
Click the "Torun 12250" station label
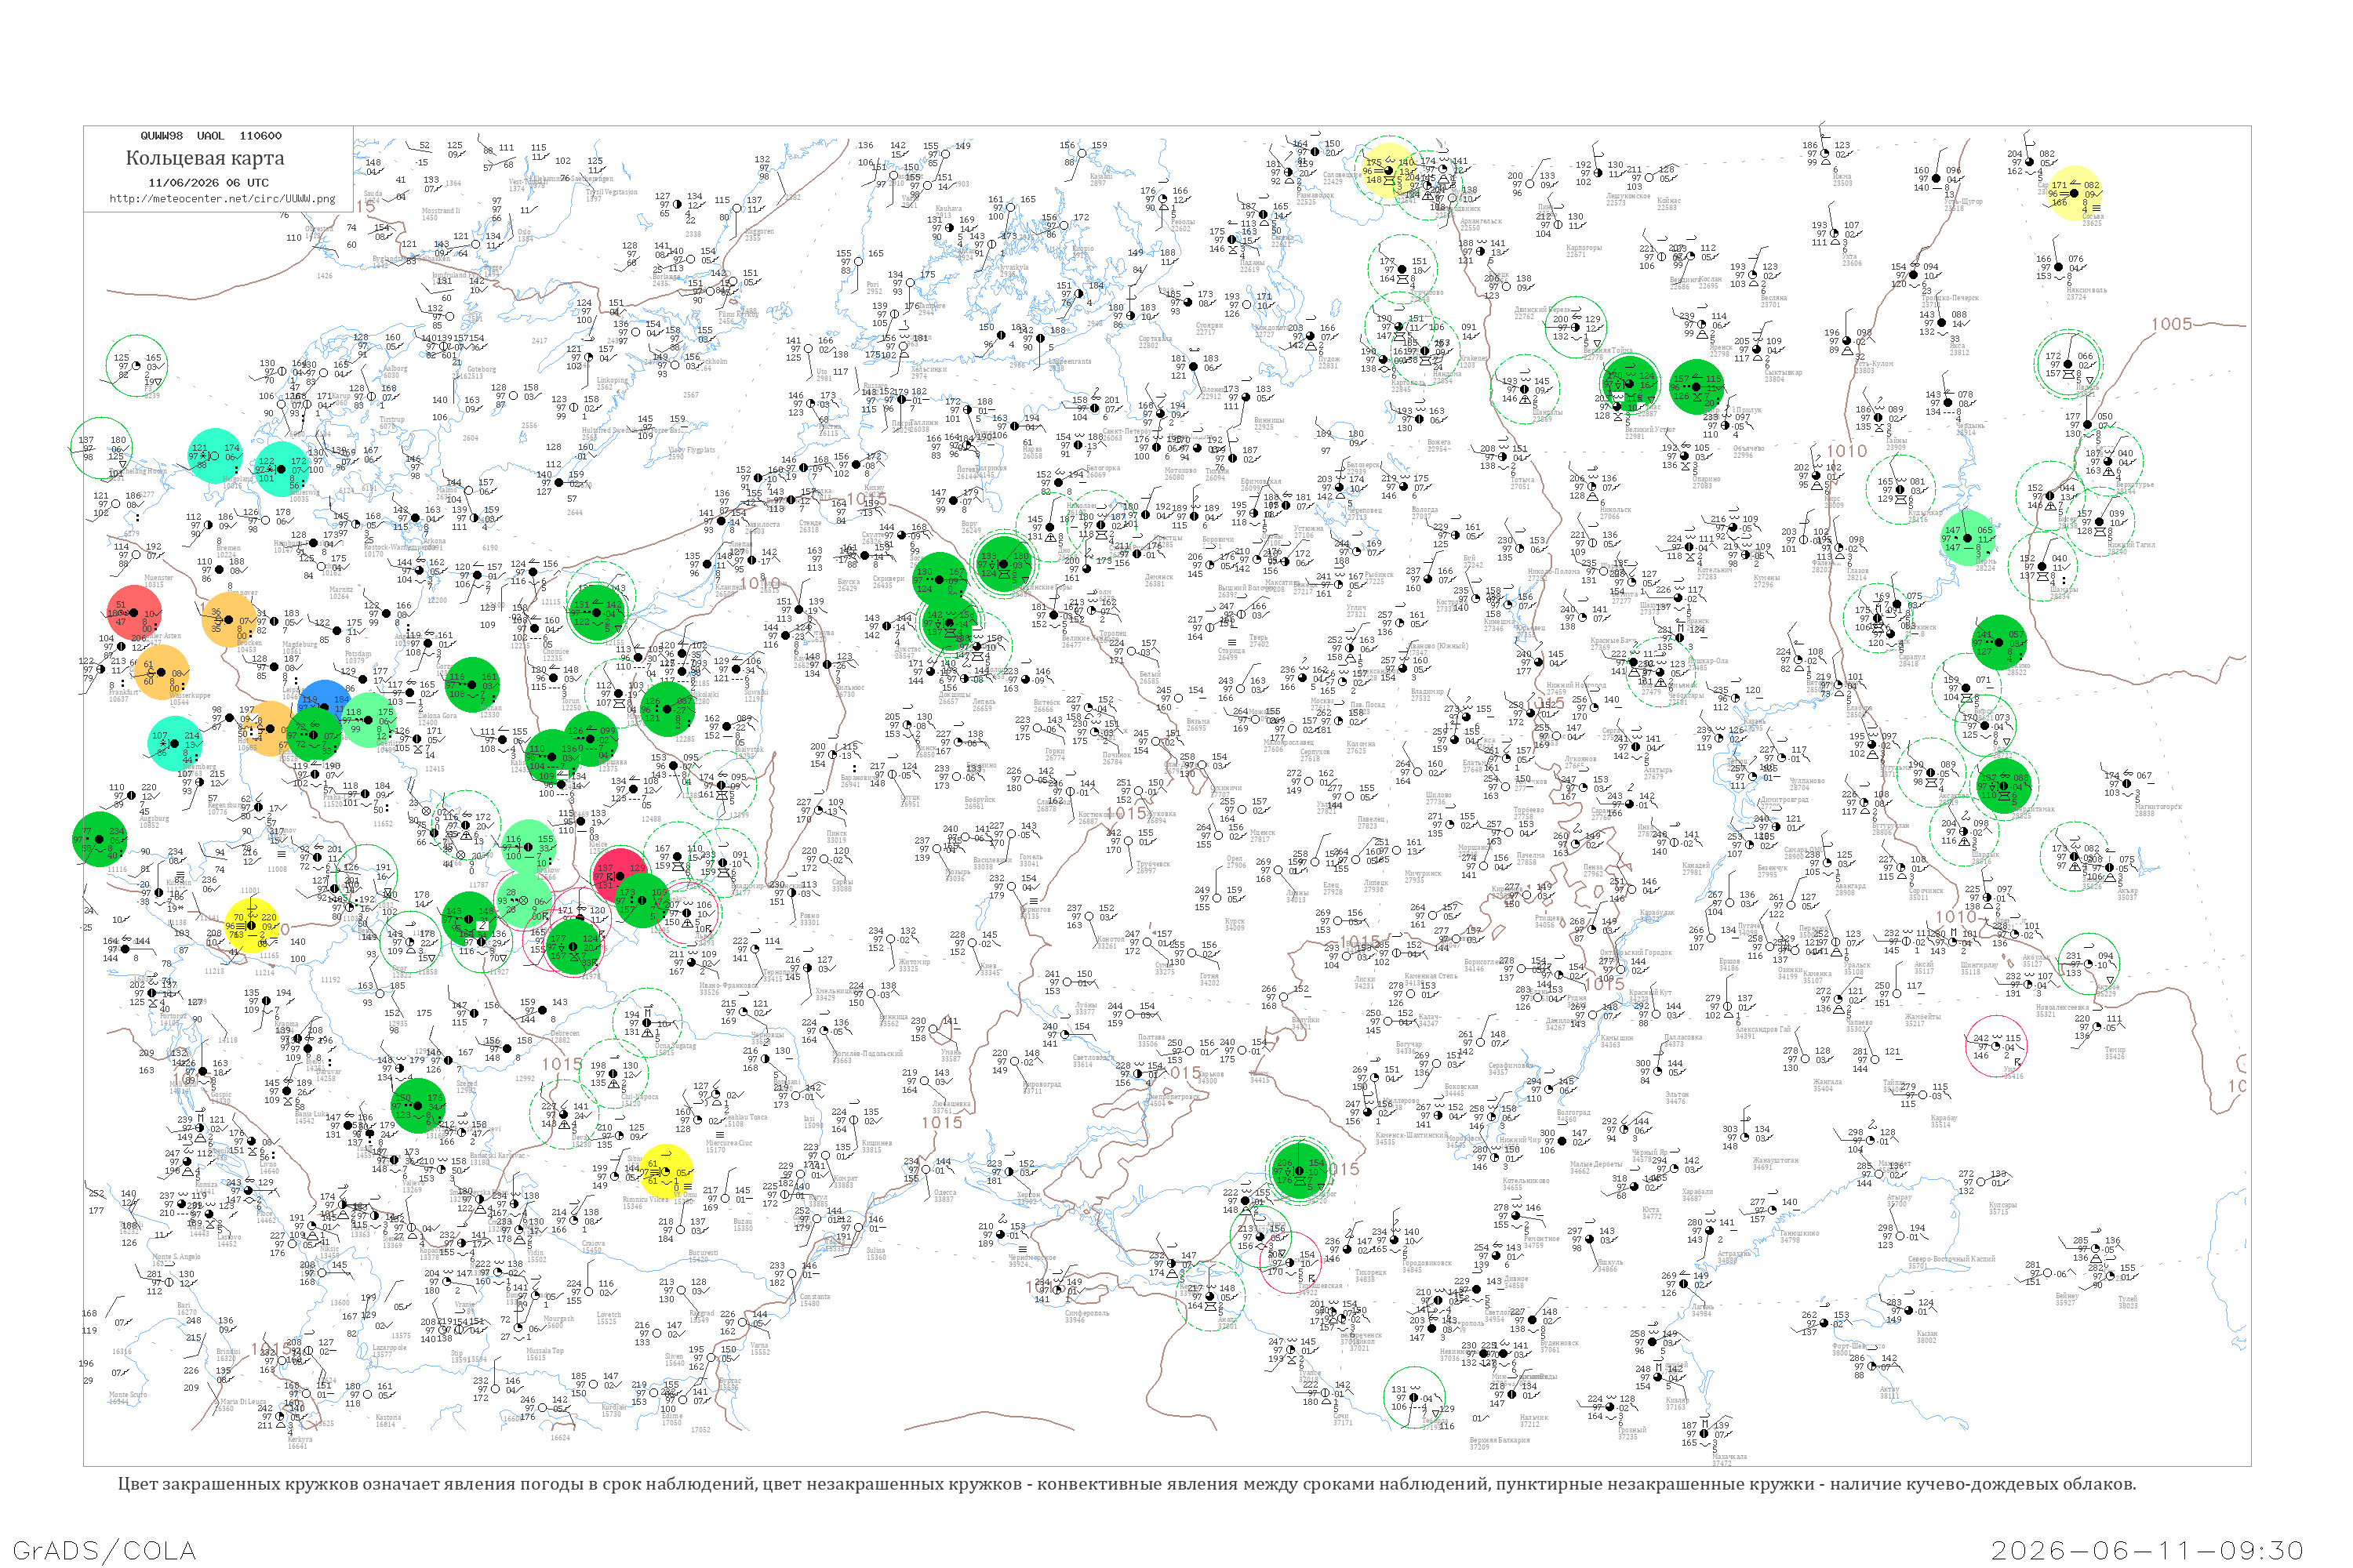(x=571, y=704)
